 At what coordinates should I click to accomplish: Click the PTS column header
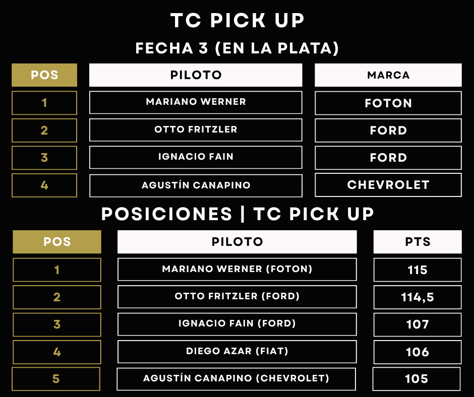417,242
